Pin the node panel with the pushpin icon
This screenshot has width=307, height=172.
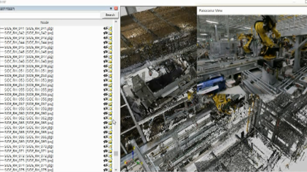[x=111, y=9]
